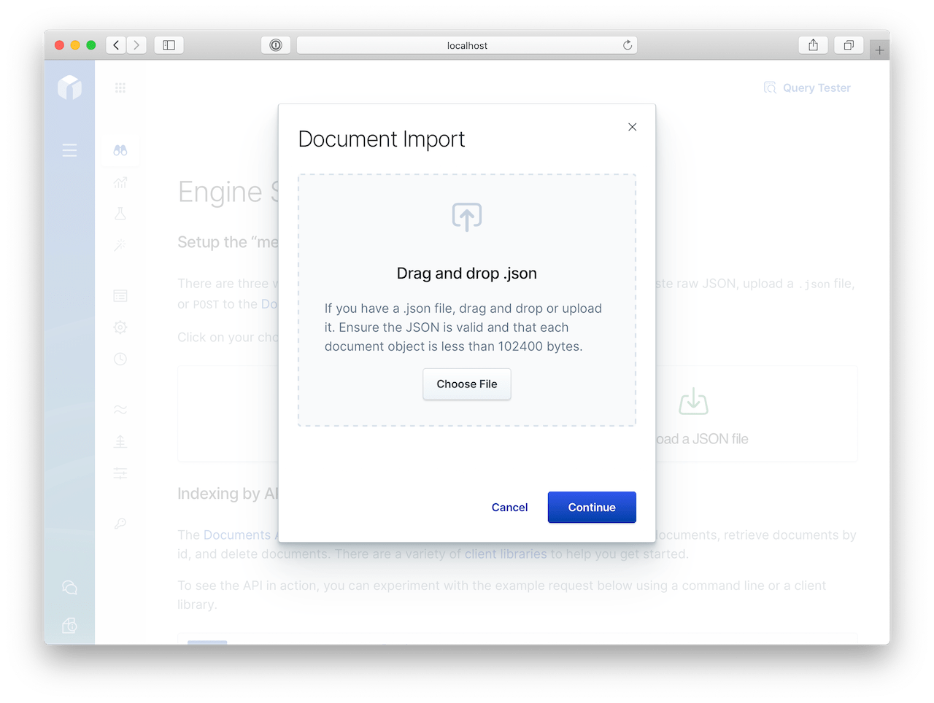Image resolution: width=934 pixels, height=703 pixels.
Task: Click the upload arrow icon in the drop zone
Action: pyautogui.click(x=467, y=217)
